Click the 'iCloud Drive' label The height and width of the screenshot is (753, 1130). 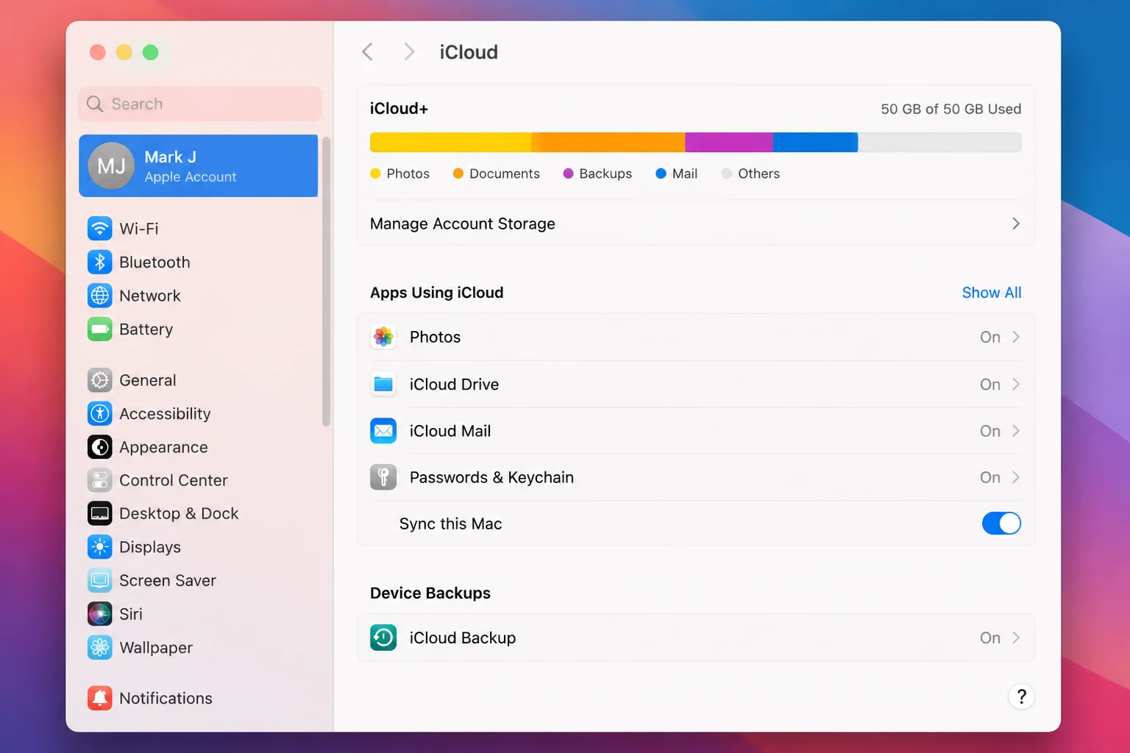point(454,384)
